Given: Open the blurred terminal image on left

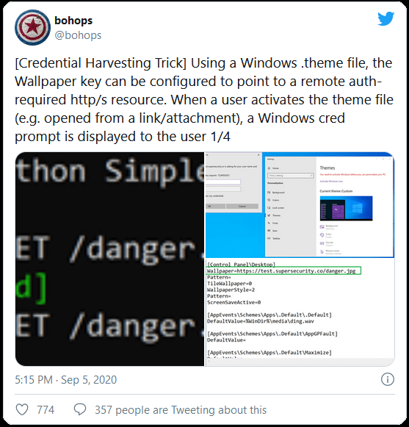Looking at the screenshot, I should (x=109, y=259).
